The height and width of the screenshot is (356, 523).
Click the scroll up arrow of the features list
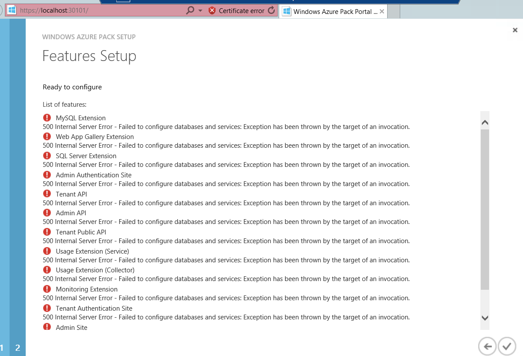(485, 123)
